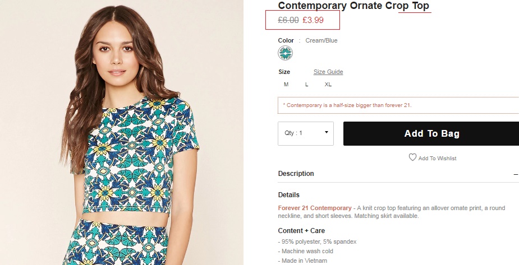Click the Add To Wishlist text
This screenshot has width=519, height=265.
coord(437,159)
